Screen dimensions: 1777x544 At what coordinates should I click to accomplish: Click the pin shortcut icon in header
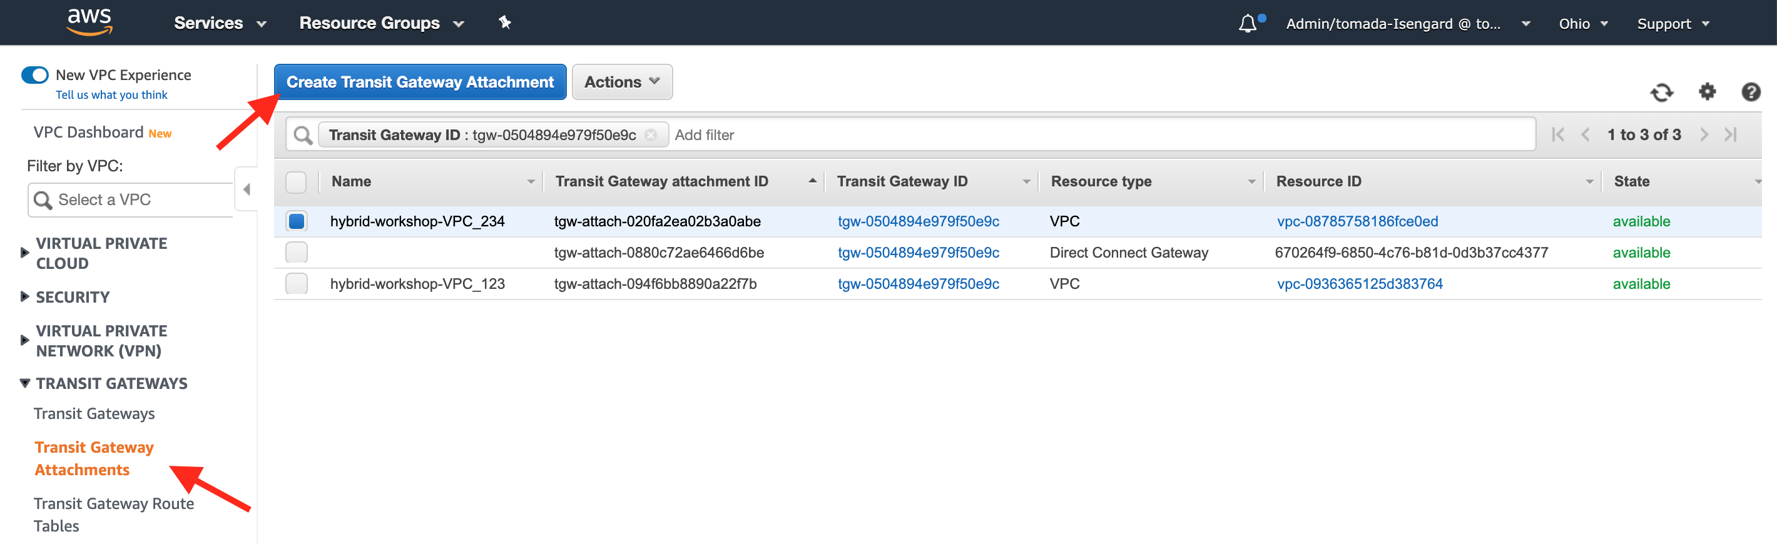pyautogui.click(x=505, y=23)
